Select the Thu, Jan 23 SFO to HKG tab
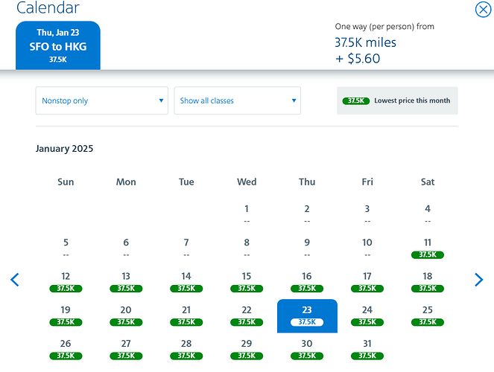 58,45
